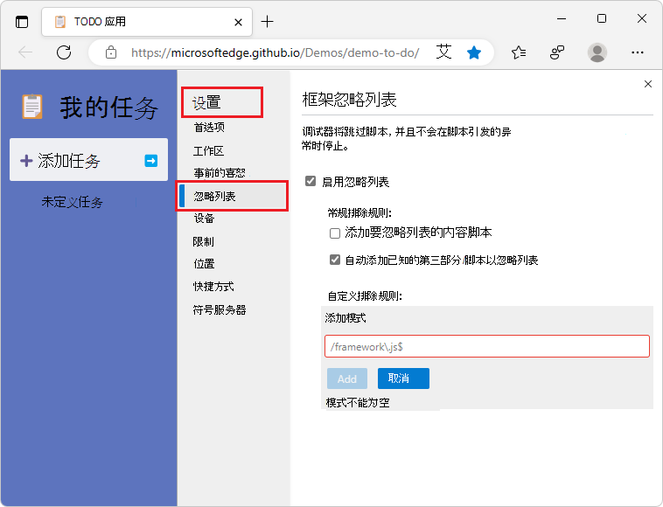Toggle the 启用忽略列表 checkbox
This screenshot has height=507, width=663.
[x=311, y=181]
